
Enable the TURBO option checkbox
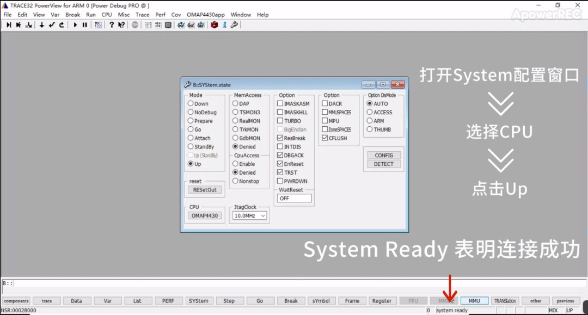click(x=281, y=121)
